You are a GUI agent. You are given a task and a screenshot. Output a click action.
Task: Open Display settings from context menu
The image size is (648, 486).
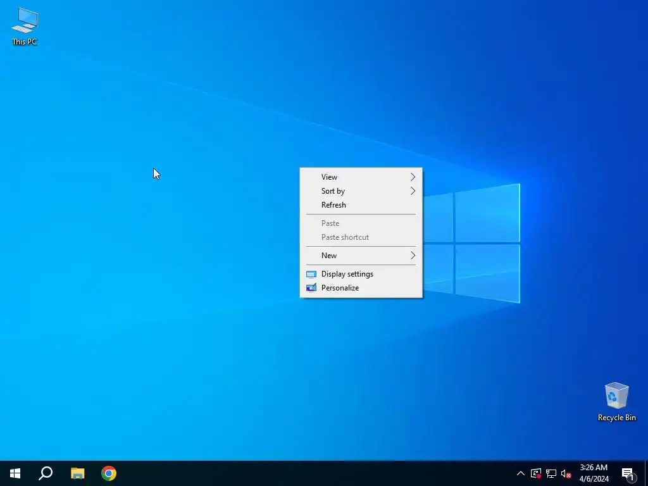pyautogui.click(x=361, y=274)
